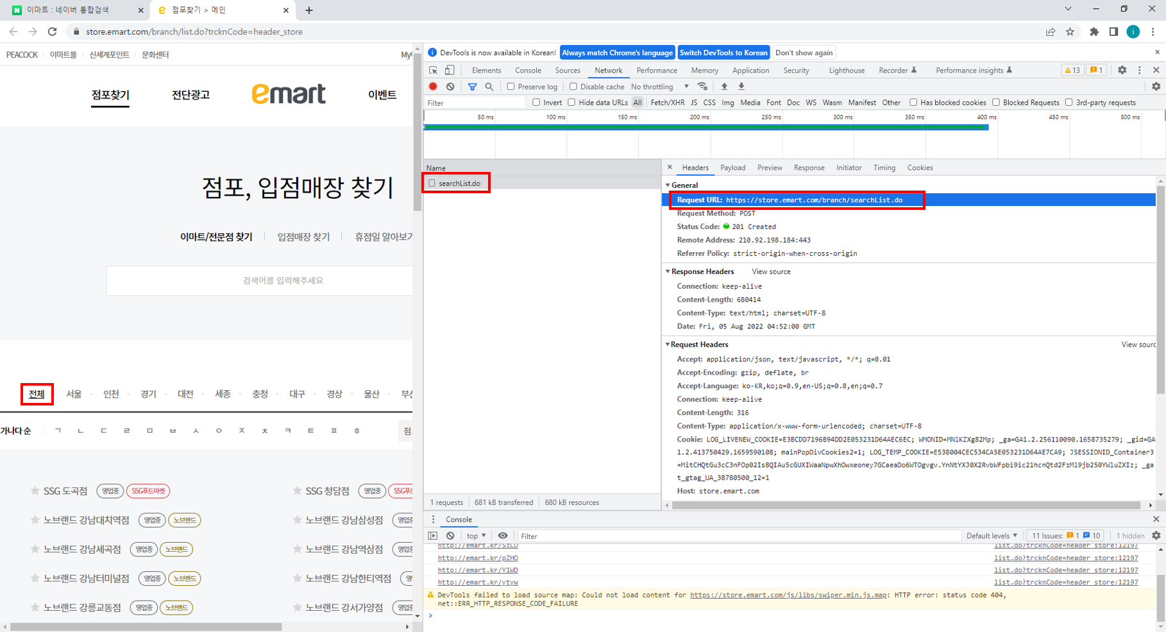Click Don't show again button
This screenshot has width=1166, height=632.
[x=804, y=53]
